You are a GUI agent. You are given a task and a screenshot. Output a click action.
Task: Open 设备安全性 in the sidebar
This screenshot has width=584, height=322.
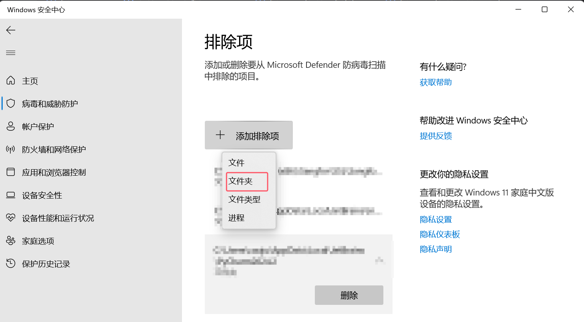(x=42, y=195)
